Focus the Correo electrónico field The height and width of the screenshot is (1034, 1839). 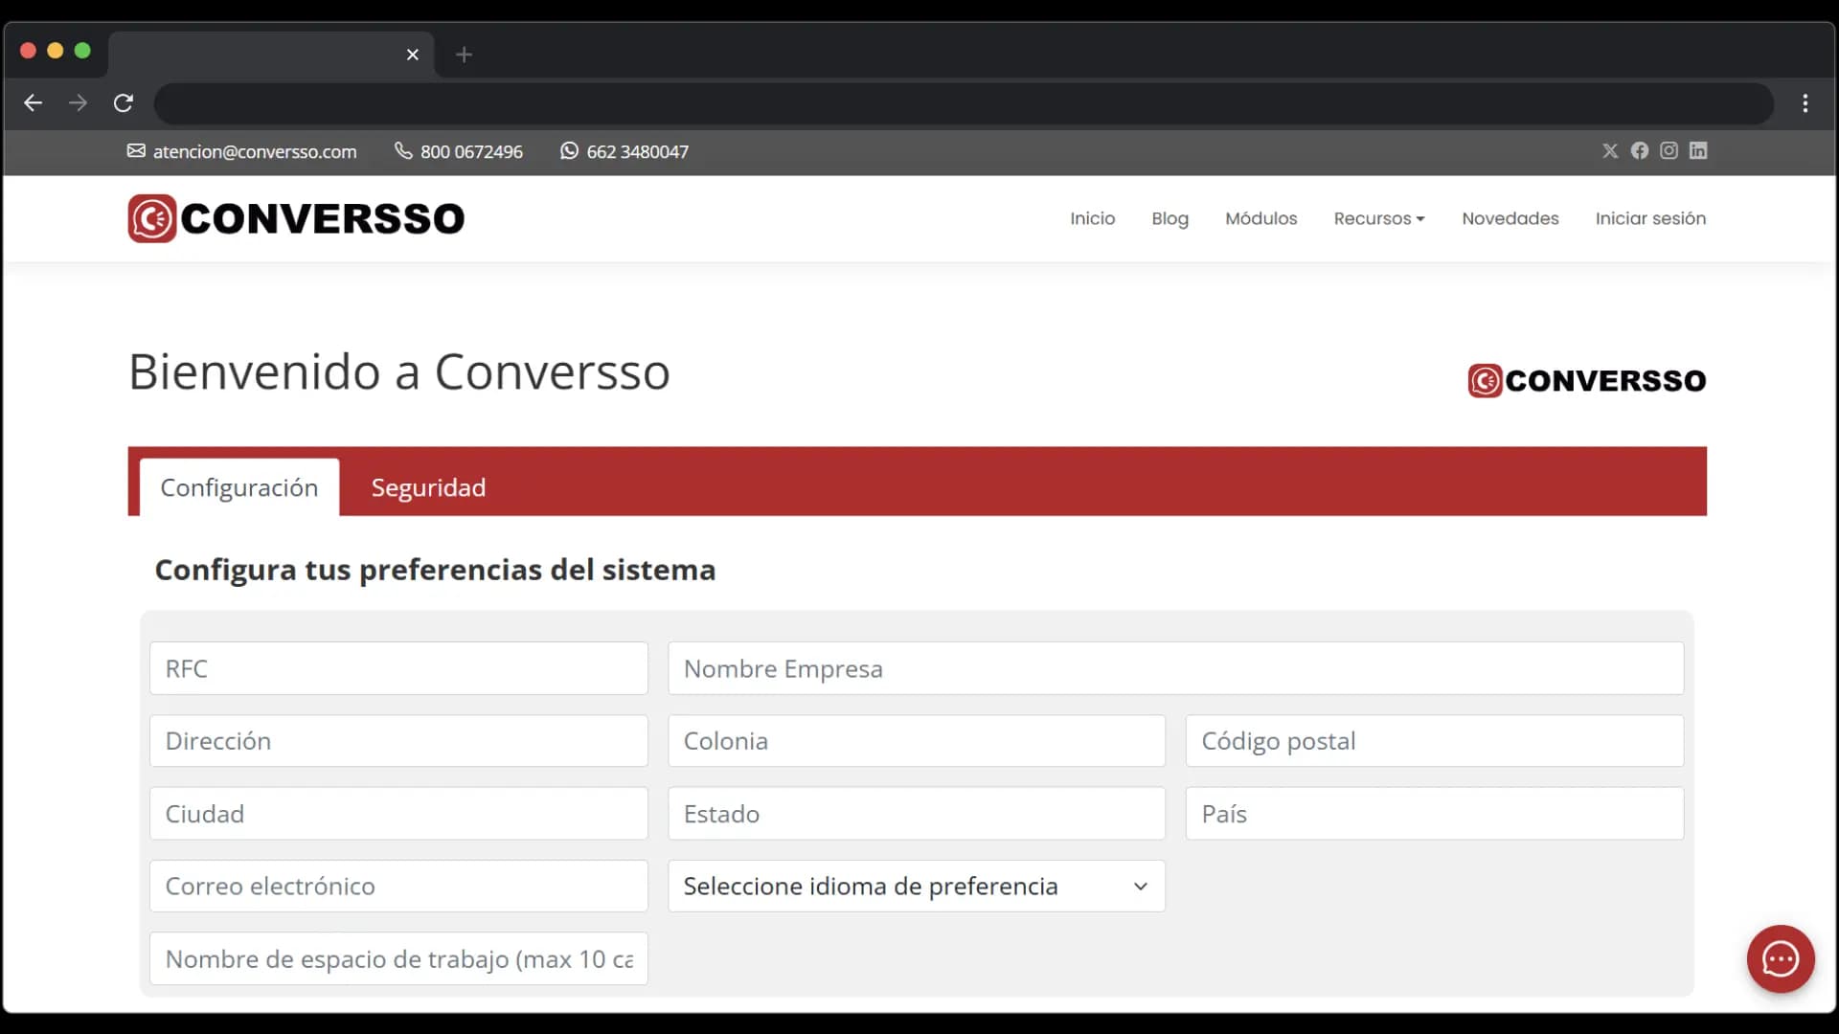coord(398,886)
